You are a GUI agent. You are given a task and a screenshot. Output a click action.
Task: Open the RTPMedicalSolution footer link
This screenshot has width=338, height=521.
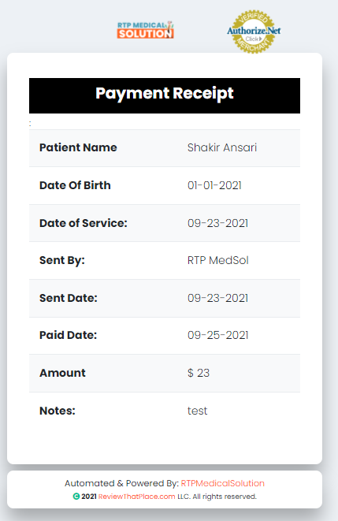click(x=222, y=483)
